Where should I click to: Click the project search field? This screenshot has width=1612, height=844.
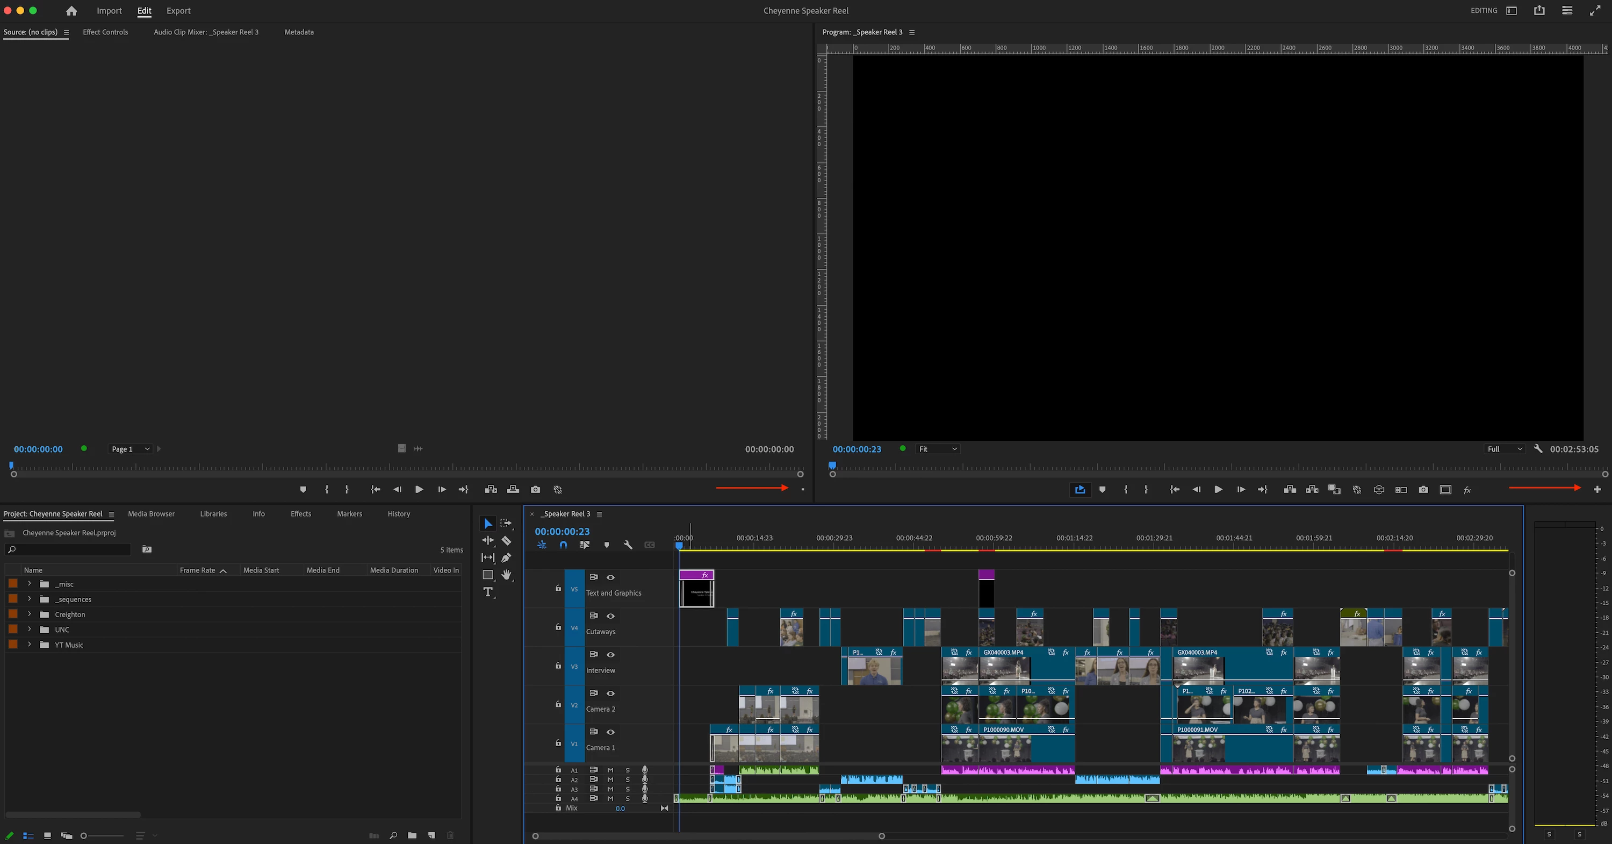(x=69, y=549)
